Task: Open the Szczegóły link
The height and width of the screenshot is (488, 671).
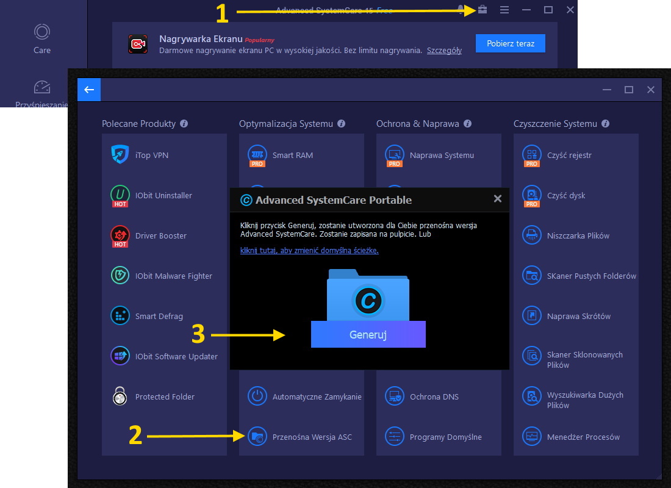Action: point(444,51)
